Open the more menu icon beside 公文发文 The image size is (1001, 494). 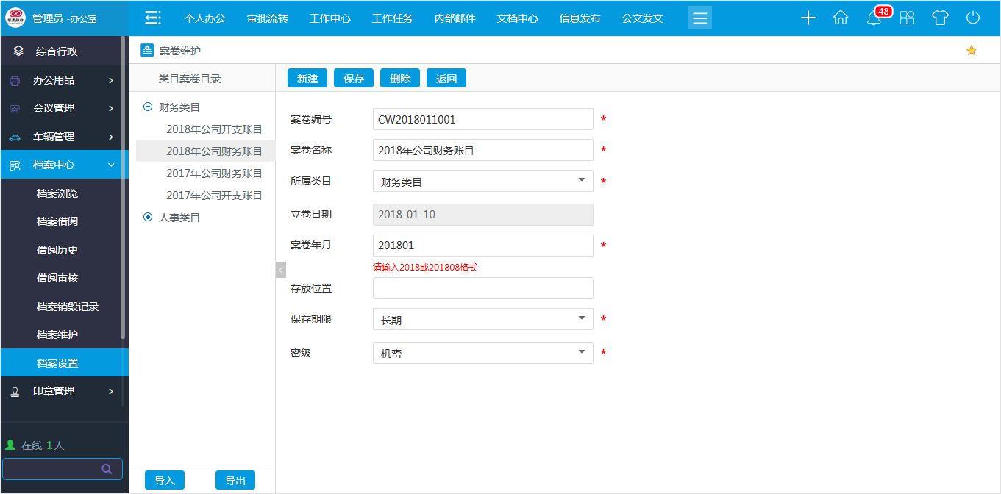coord(699,18)
